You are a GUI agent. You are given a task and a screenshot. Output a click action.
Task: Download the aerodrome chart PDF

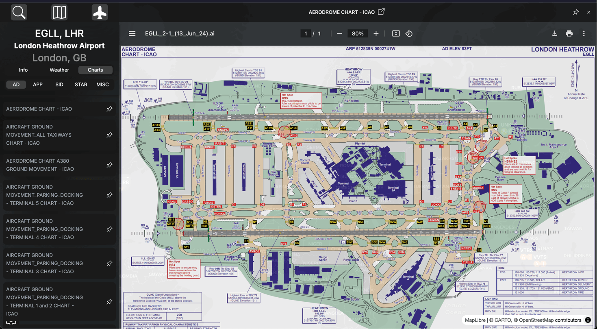tap(554, 34)
